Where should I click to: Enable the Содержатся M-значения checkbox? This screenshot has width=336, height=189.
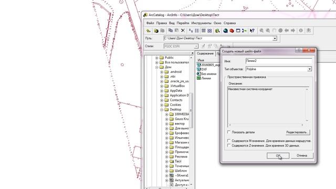[229, 141]
